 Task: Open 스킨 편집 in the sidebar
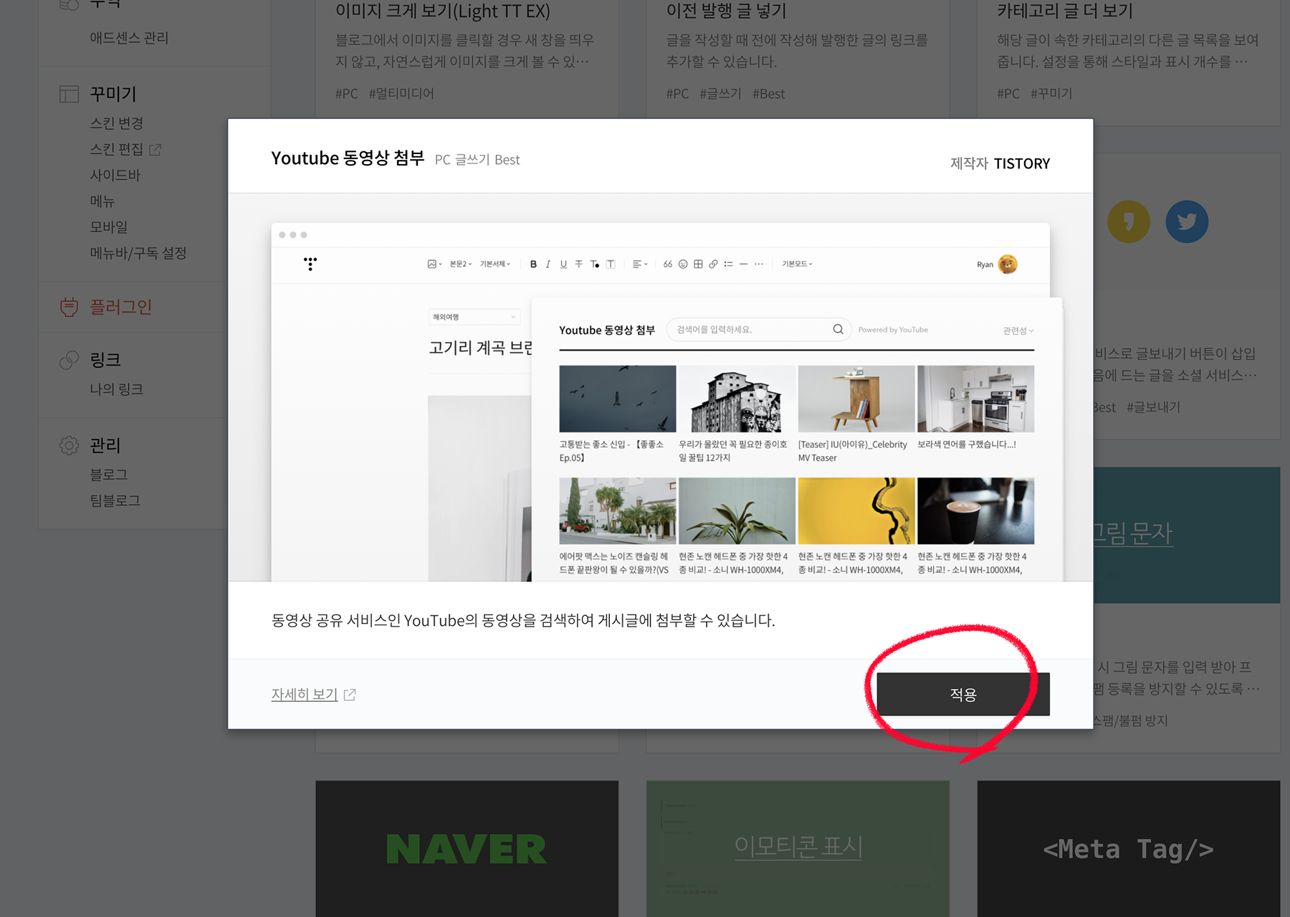click(x=116, y=149)
